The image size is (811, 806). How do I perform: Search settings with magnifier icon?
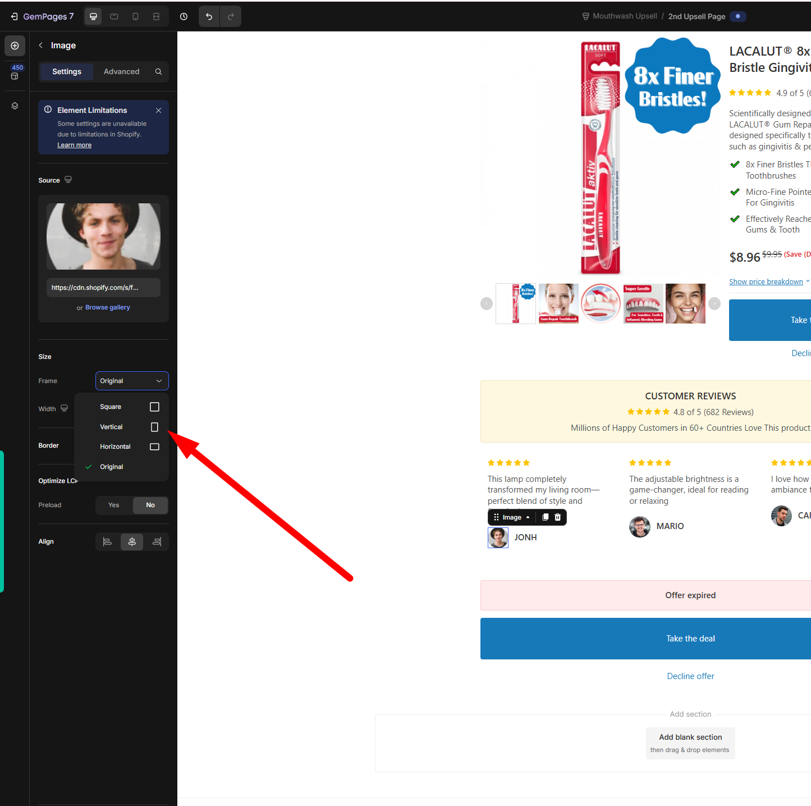click(158, 71)
